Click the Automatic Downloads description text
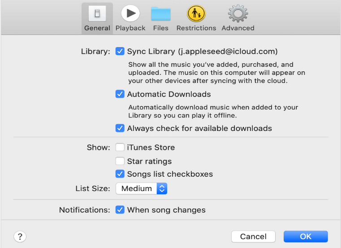341x248 pixels. [213, 111]
